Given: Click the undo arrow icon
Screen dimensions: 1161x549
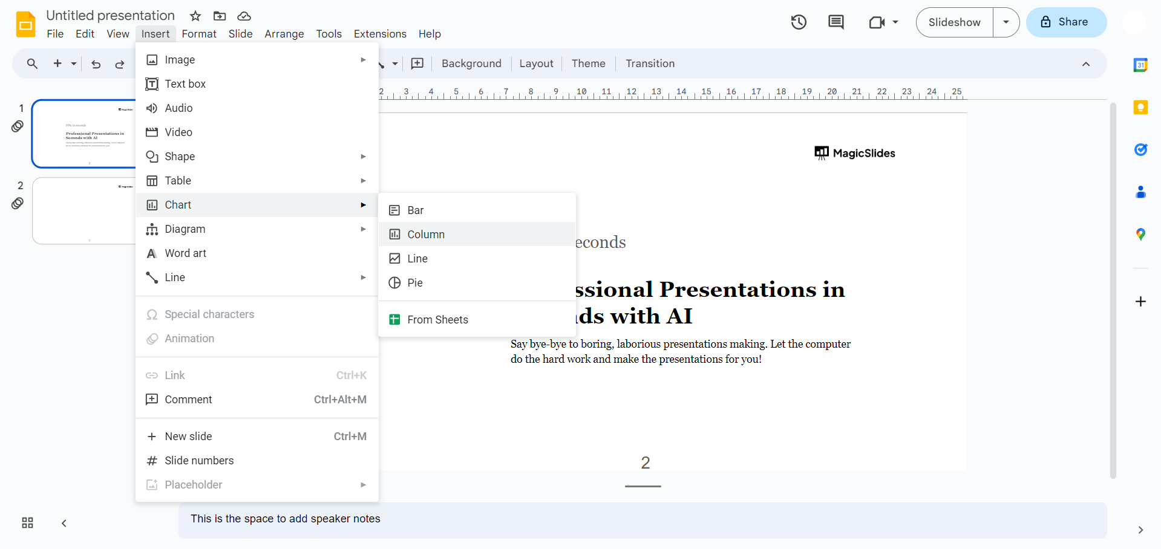Looking at the screenshot, I should (96, 64).
